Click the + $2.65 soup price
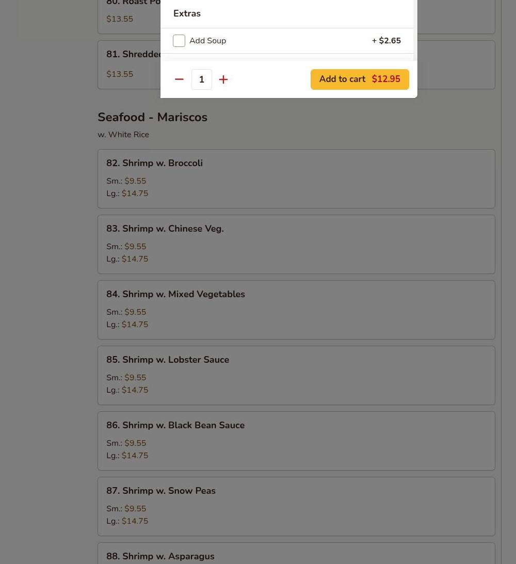This screenshot has width=516, height=564. [386, 41]
